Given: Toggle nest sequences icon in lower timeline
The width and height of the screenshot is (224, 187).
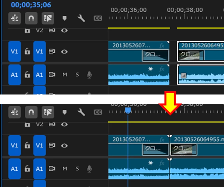Looking at the screenshot, I should 15,112.
